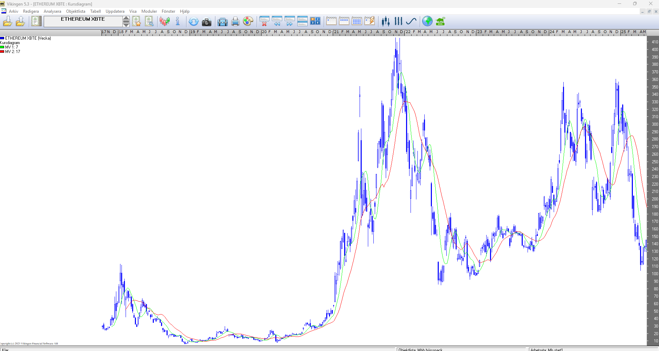Viewport: 659px width, 351px height.
Task: Select the monthly calendar view icon
Action: coord(357,21)
